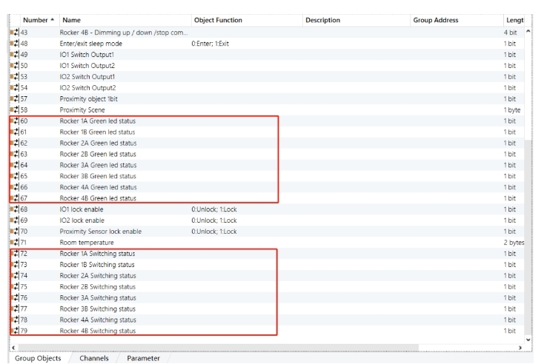Click the Name column header
544x364 pixels.
71,20
